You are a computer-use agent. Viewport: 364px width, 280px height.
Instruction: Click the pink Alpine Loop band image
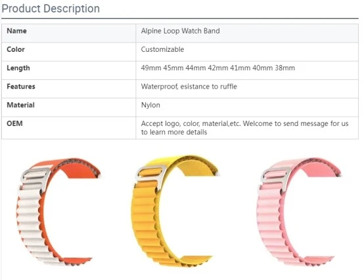tap(298, 212)
